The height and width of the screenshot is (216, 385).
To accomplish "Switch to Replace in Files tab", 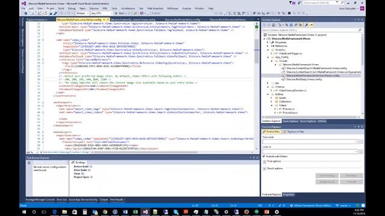I will [294, 132].
